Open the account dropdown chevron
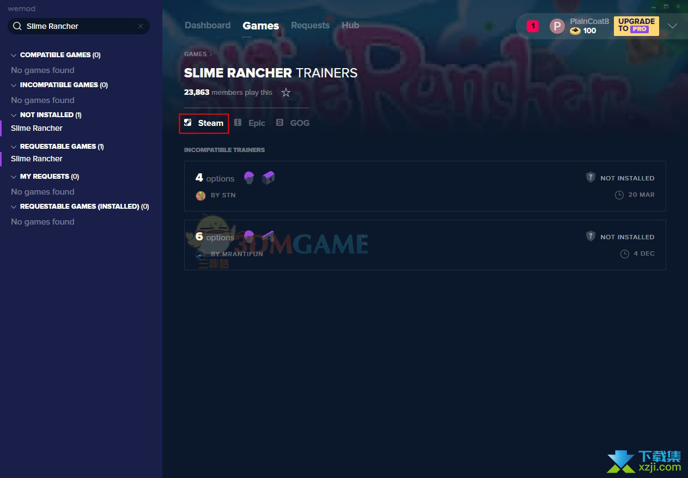Image resolution: width=688 pixels, height=478 pixels. pyautogui.click(x=673, y=26)
